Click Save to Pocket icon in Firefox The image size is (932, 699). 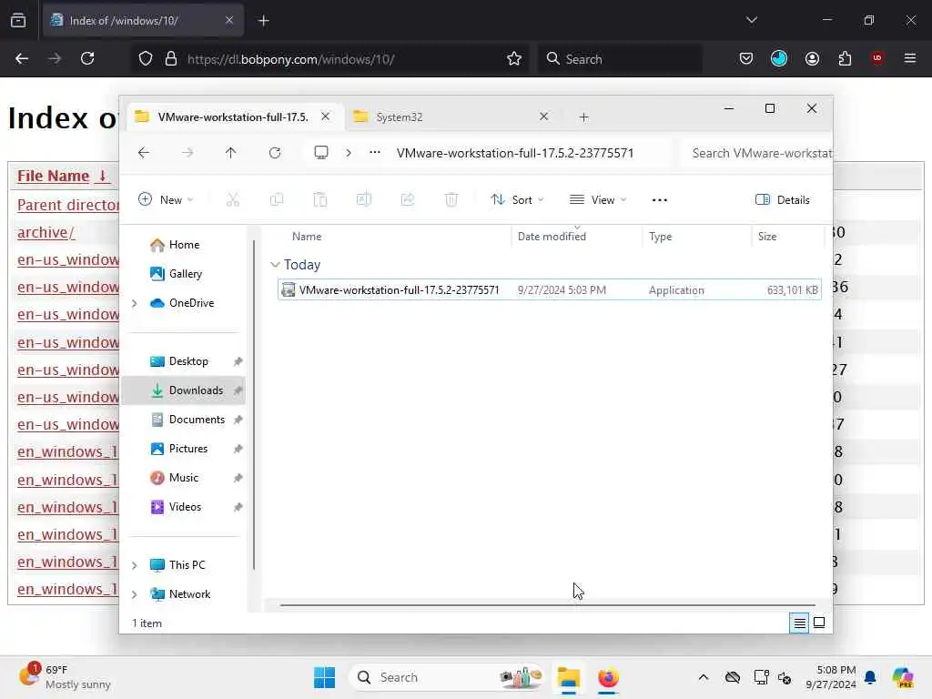[746, 59]
